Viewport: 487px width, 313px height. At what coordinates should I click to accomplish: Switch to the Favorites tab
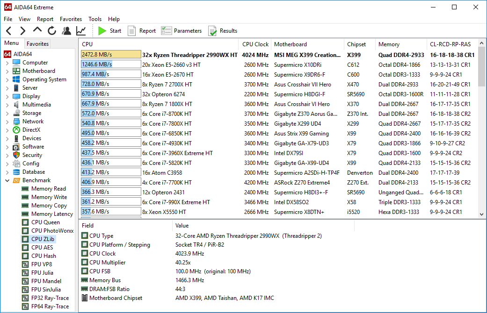37,44
